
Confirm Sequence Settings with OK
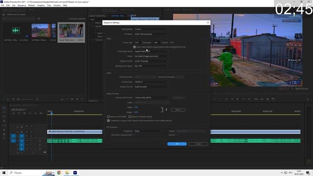(177, 144)
